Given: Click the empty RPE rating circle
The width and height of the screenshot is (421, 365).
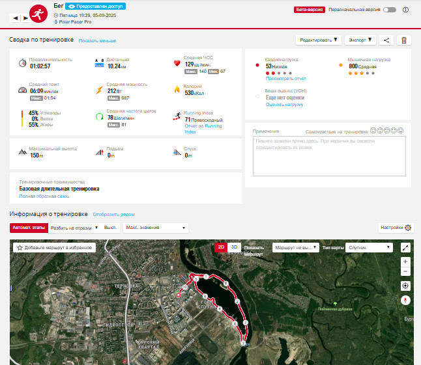Looking at the screenshot, I should coord(257,96).
